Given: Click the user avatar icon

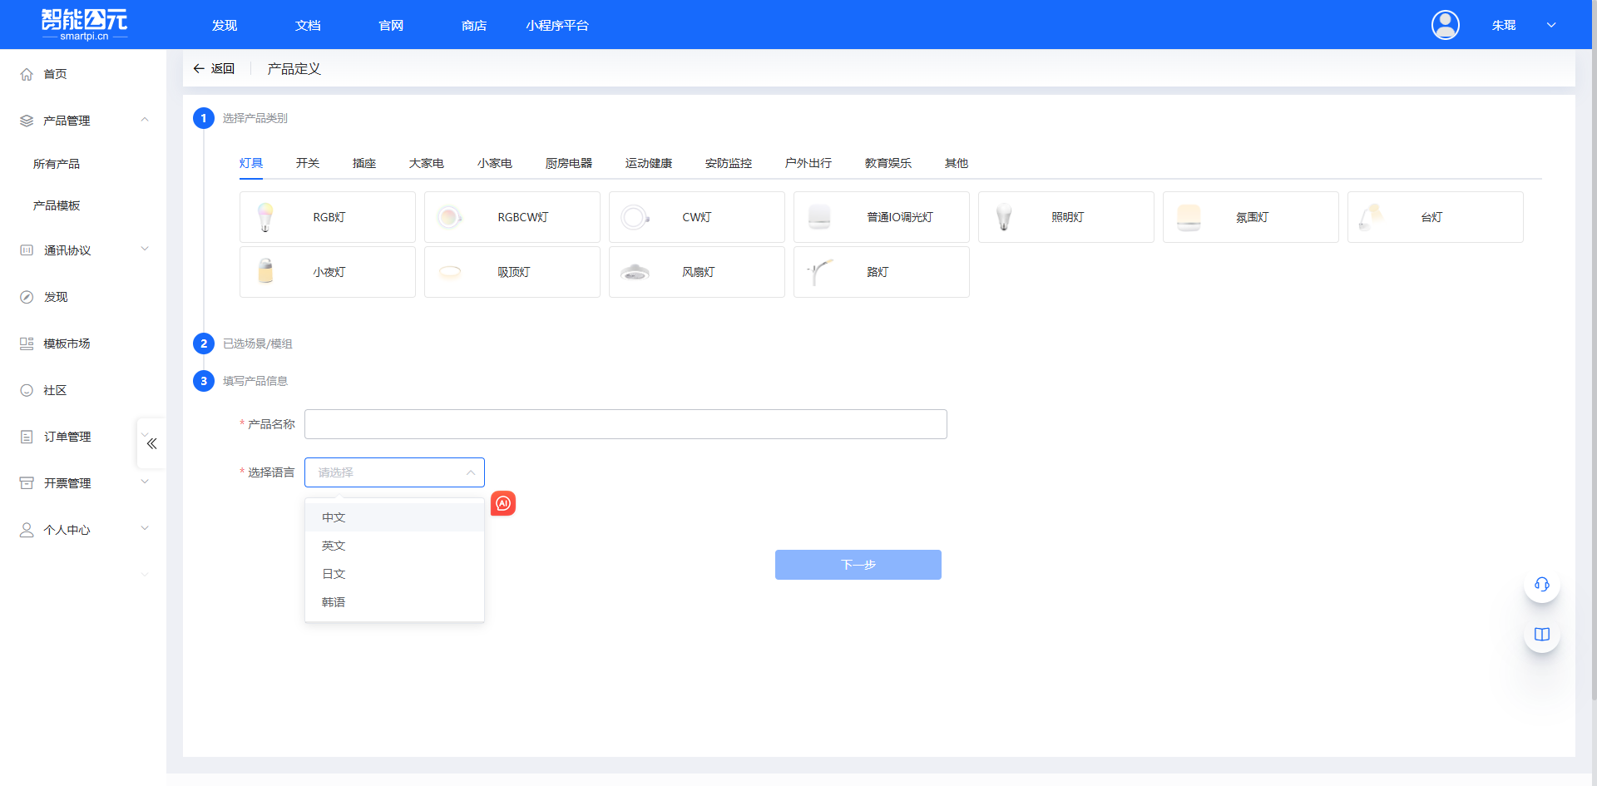Looking at the screenshot, I should tap(1445, 25).
